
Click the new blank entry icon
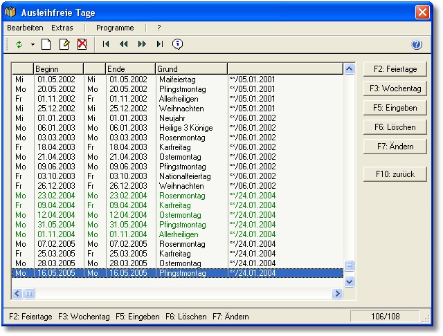(46, 44)
